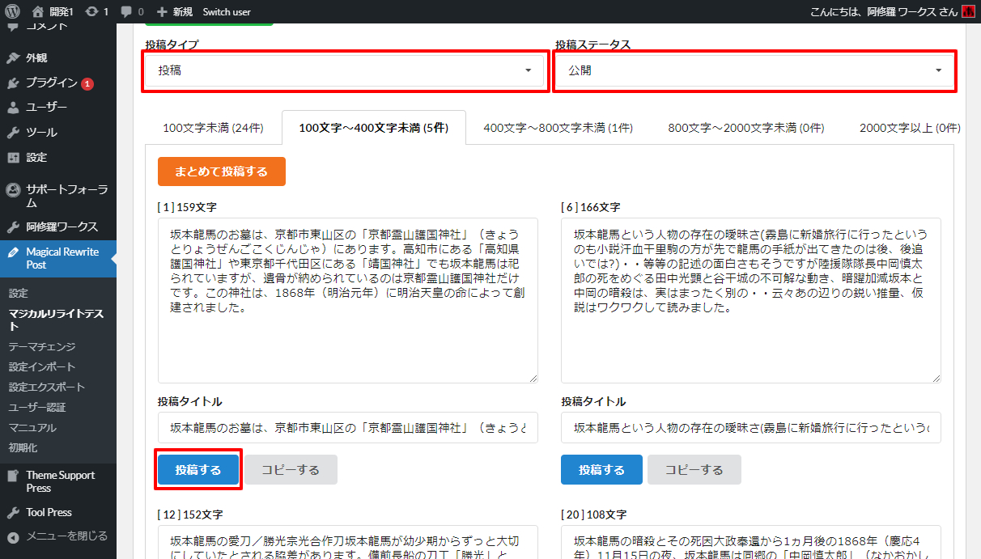
Task: Select the 400文字～800文字未満 tab
Action: 558,128
